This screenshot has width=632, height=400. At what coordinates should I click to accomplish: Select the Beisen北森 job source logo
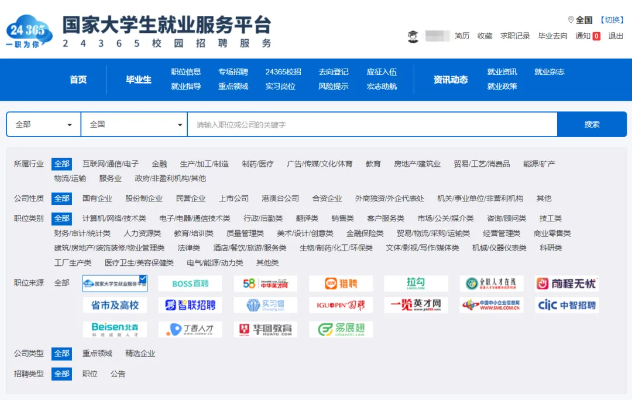tap(114, 329)
